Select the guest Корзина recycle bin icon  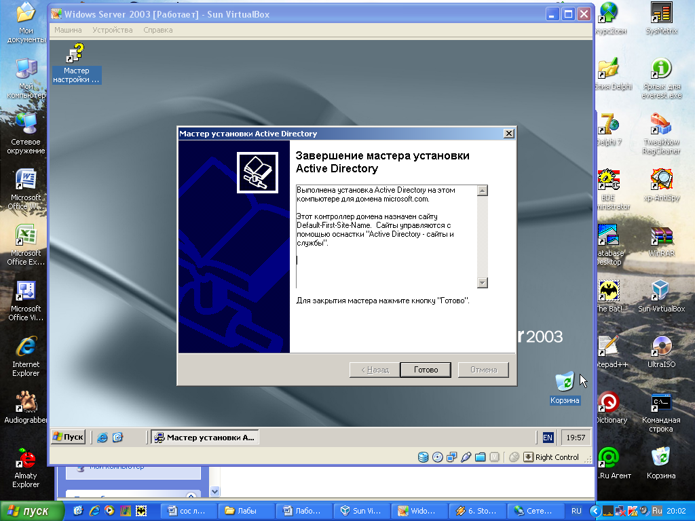point(565,388)
